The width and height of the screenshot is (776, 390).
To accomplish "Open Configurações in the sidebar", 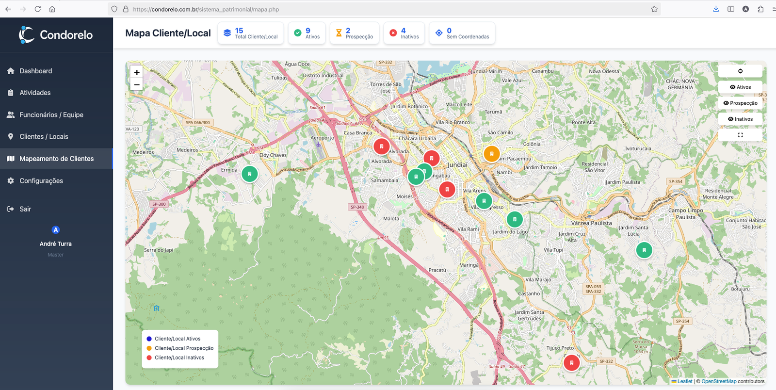I will pos(41,181).
